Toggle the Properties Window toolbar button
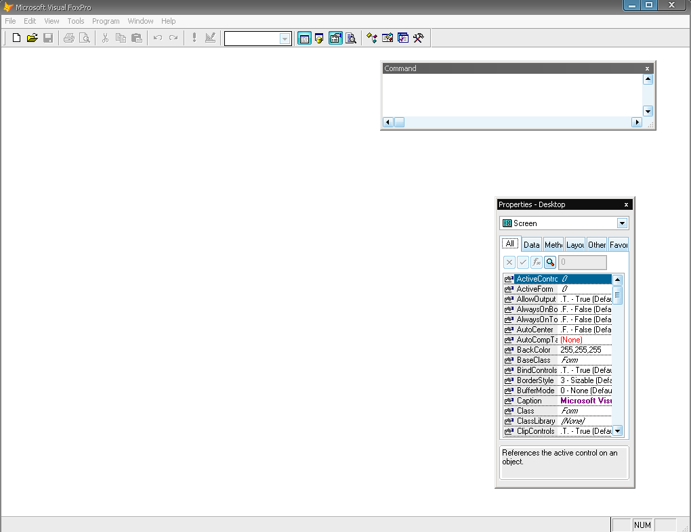The height and width of the screenshot is (532, 691). (335, 39)
